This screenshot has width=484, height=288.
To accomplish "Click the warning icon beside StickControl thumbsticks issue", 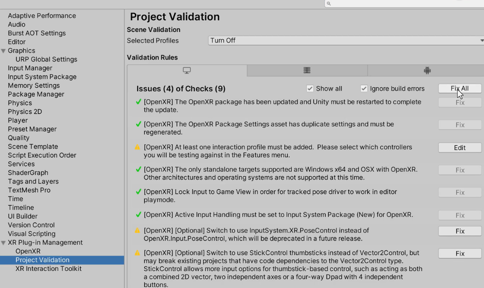I will pyautogui.click(x=138, y=252).
